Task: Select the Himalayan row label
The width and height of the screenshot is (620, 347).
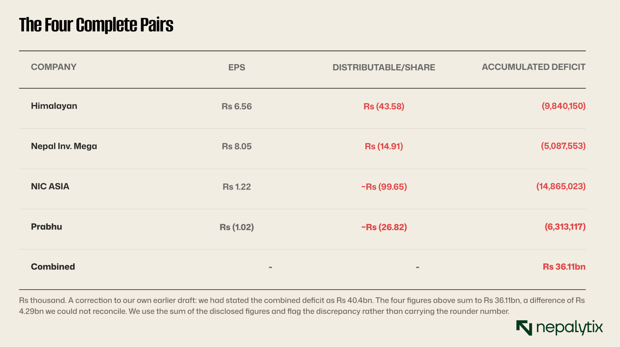Action: click(x=54, y=106)
